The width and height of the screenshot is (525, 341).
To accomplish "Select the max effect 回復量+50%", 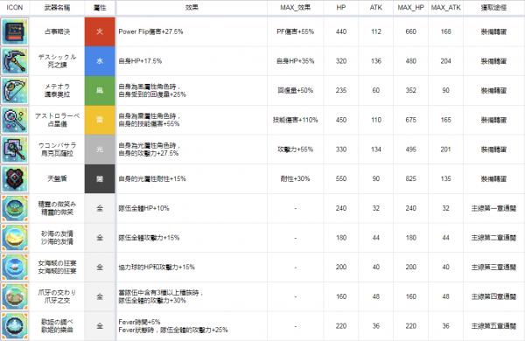I will (x=296, y=91).
